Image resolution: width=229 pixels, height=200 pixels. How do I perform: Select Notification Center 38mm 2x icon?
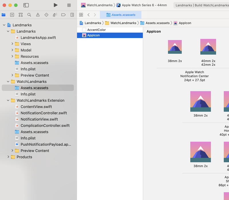tap(175, 47)
